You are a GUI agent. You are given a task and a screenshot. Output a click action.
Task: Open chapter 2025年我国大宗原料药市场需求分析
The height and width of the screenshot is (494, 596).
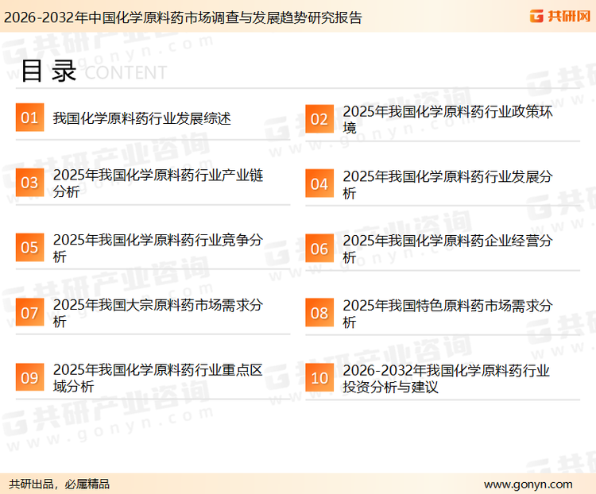[158, 313]
